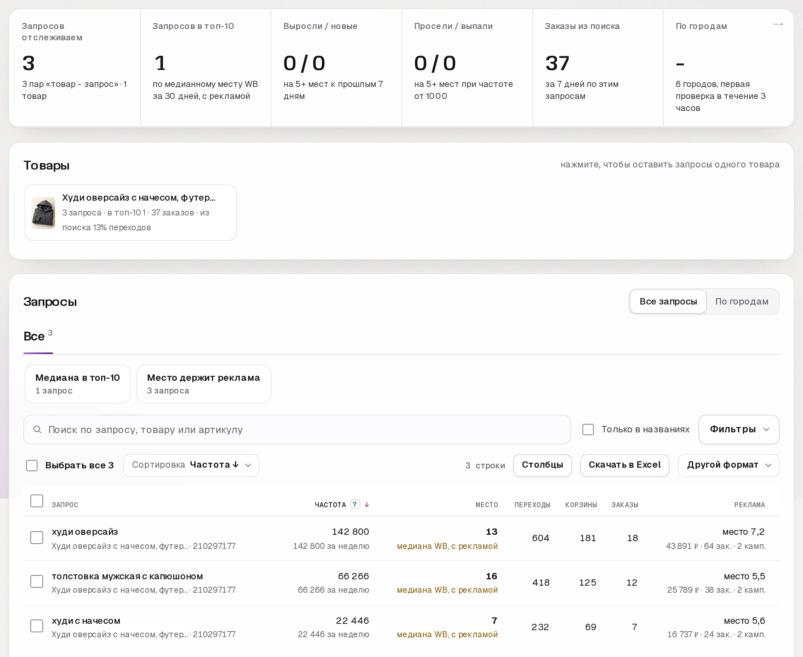
Task: Open the Запросов отслеживаем summary card
Action: (x=75, y=68)
